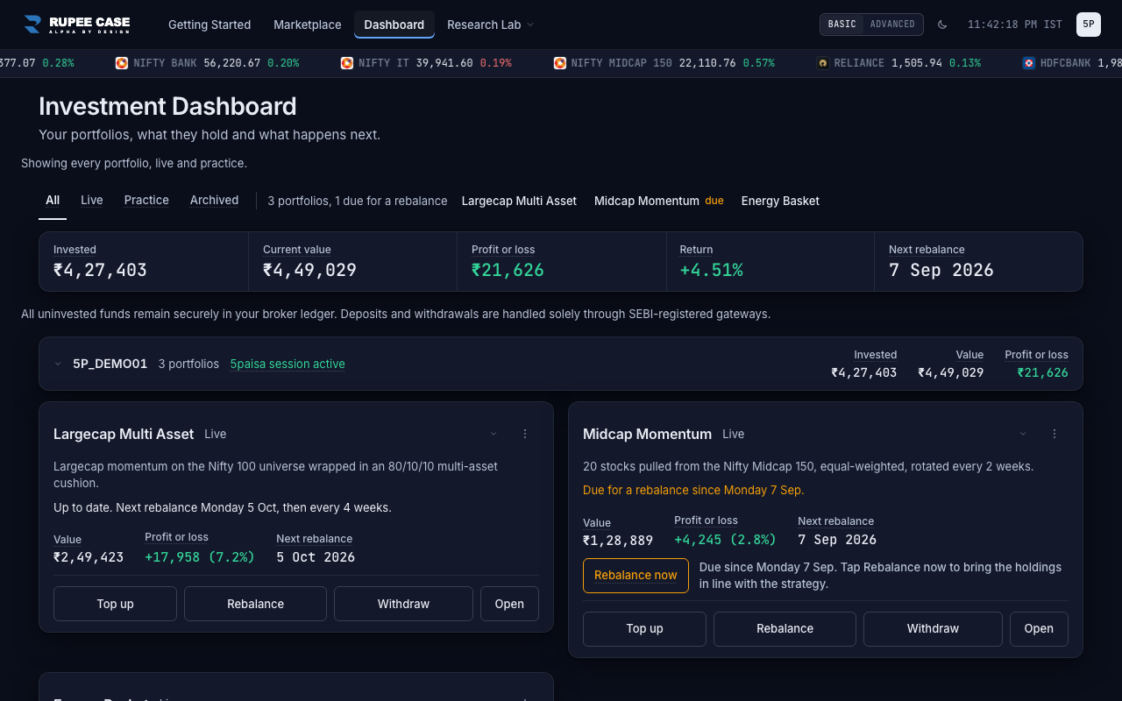The height and width of the screenshot is (701, 1122).
Task: Collapse the 5P_DEMO01 account group
Action: 58,364
